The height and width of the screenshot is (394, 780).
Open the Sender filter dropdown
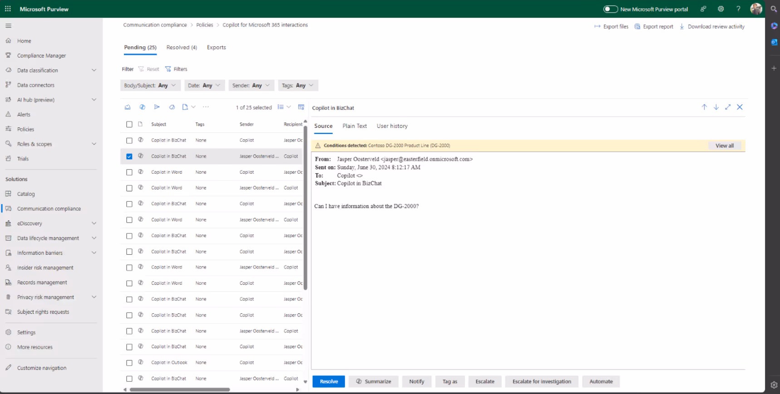(251, 85)
